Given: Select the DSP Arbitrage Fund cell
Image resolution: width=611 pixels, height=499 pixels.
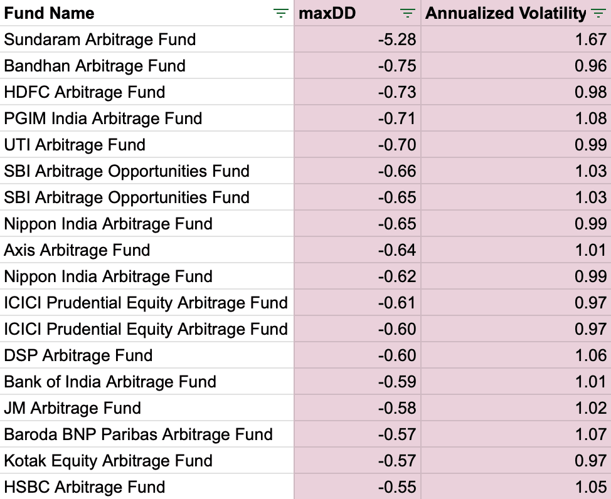Looking at the screenshot, I should coord(78,355).
